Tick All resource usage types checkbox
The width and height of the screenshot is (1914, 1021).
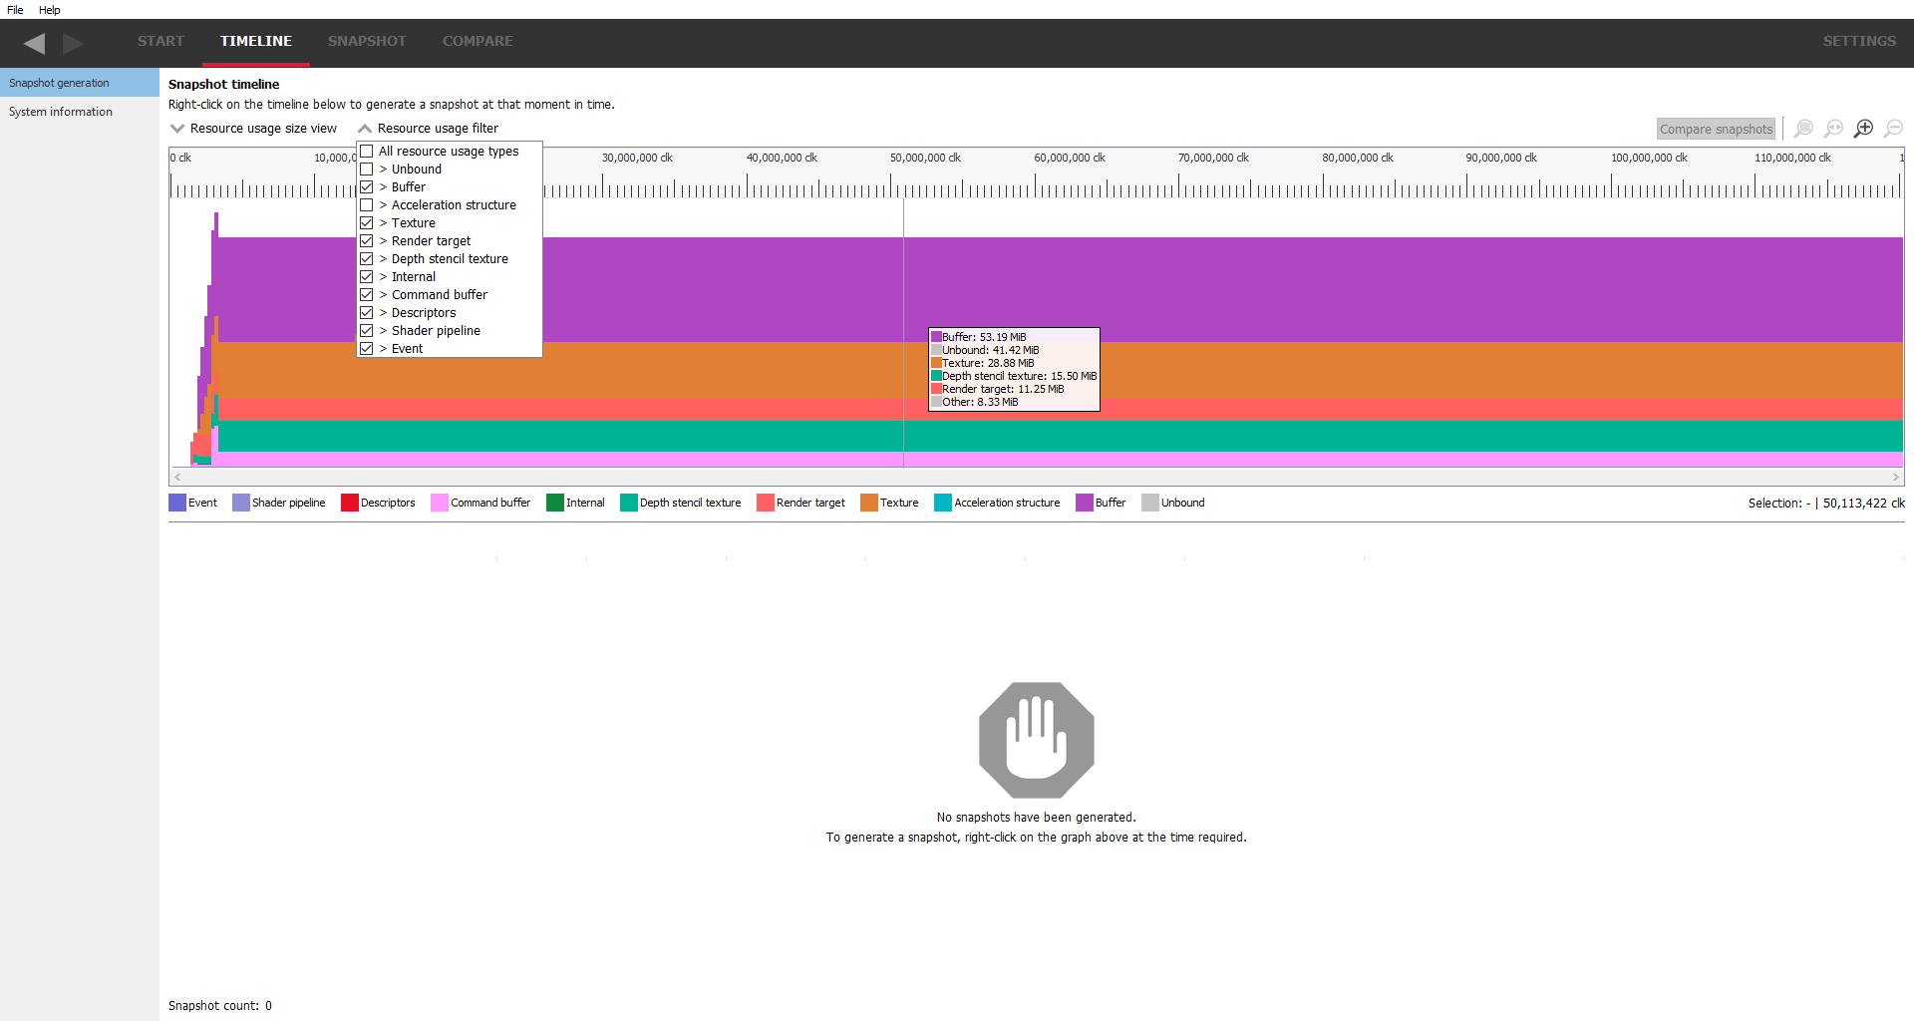(x=367, y=152)
